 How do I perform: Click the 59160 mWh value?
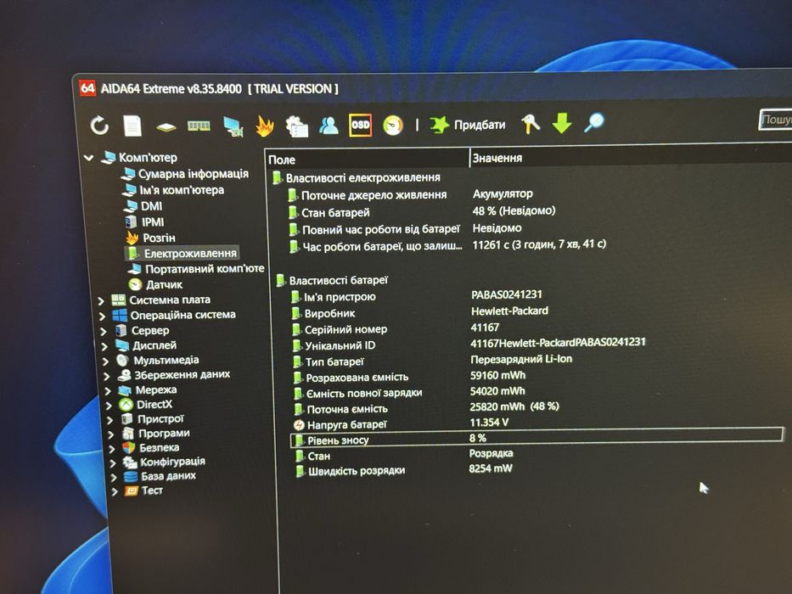497,375
